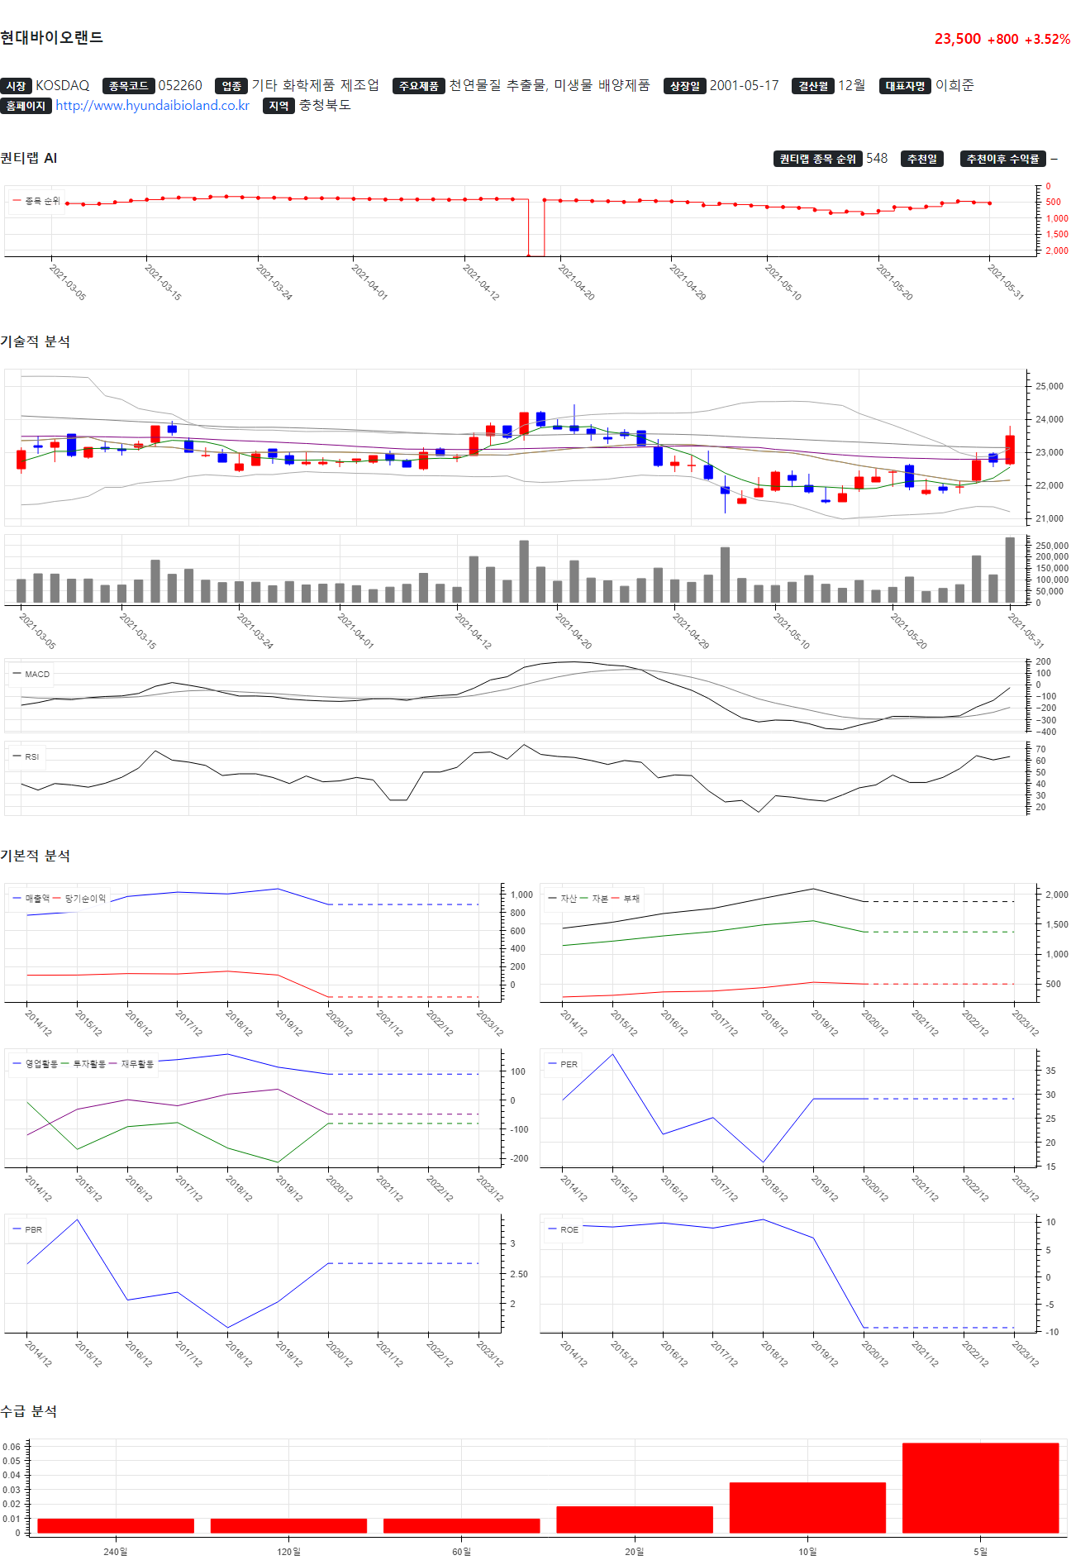
Task: Select the listing date 2001-05-17
Action: (x=744, y=86)
